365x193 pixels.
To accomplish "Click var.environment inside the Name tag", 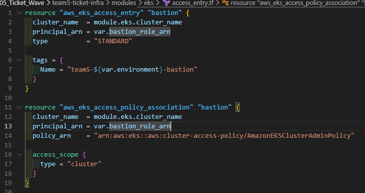I will click(x=130, y=70).
